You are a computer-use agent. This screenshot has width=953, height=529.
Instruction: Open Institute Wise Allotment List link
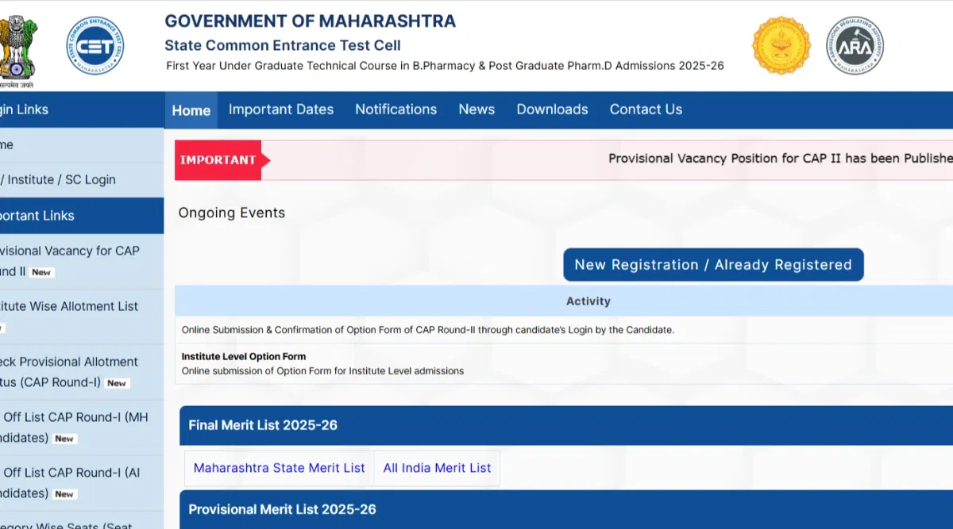70,306
